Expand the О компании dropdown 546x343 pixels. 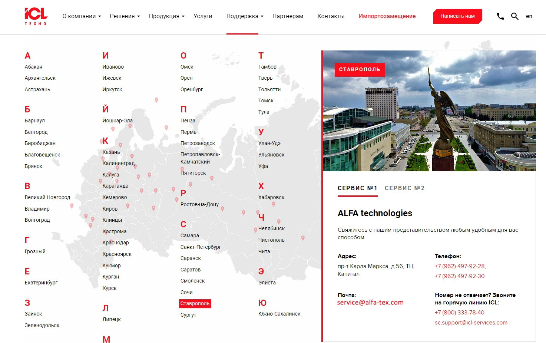[x=82, y=16]
